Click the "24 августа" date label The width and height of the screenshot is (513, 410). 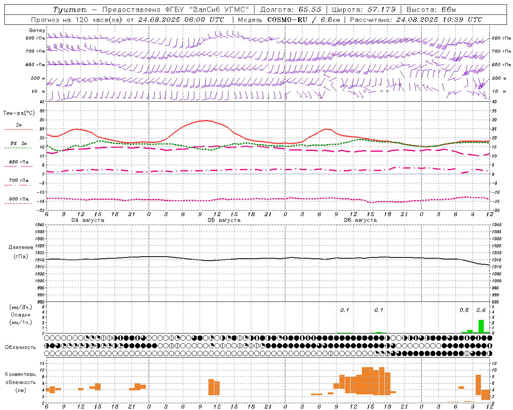pos(87,220)
